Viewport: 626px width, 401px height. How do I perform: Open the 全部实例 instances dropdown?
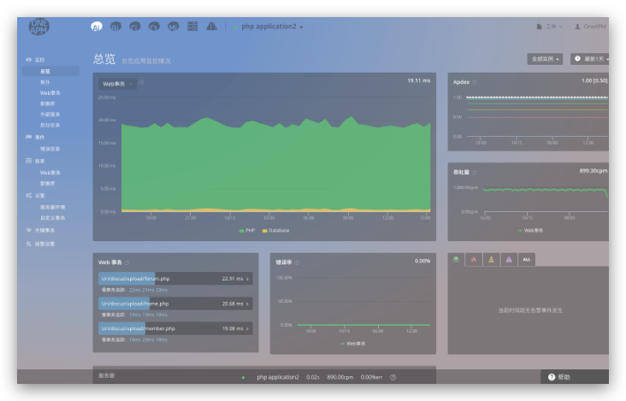pyautogui.click(x=545, y=59)
